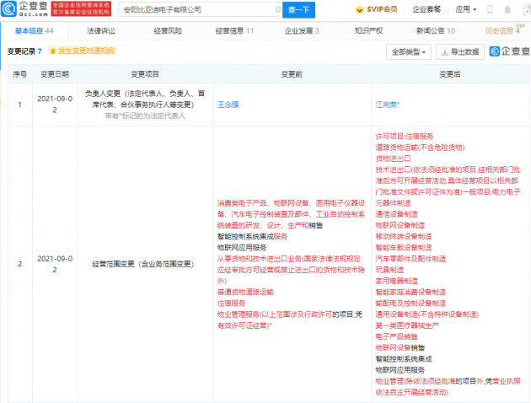Click the 输配电及控制设备制造 line
531x403 pixels.
(x=410, y=304)
